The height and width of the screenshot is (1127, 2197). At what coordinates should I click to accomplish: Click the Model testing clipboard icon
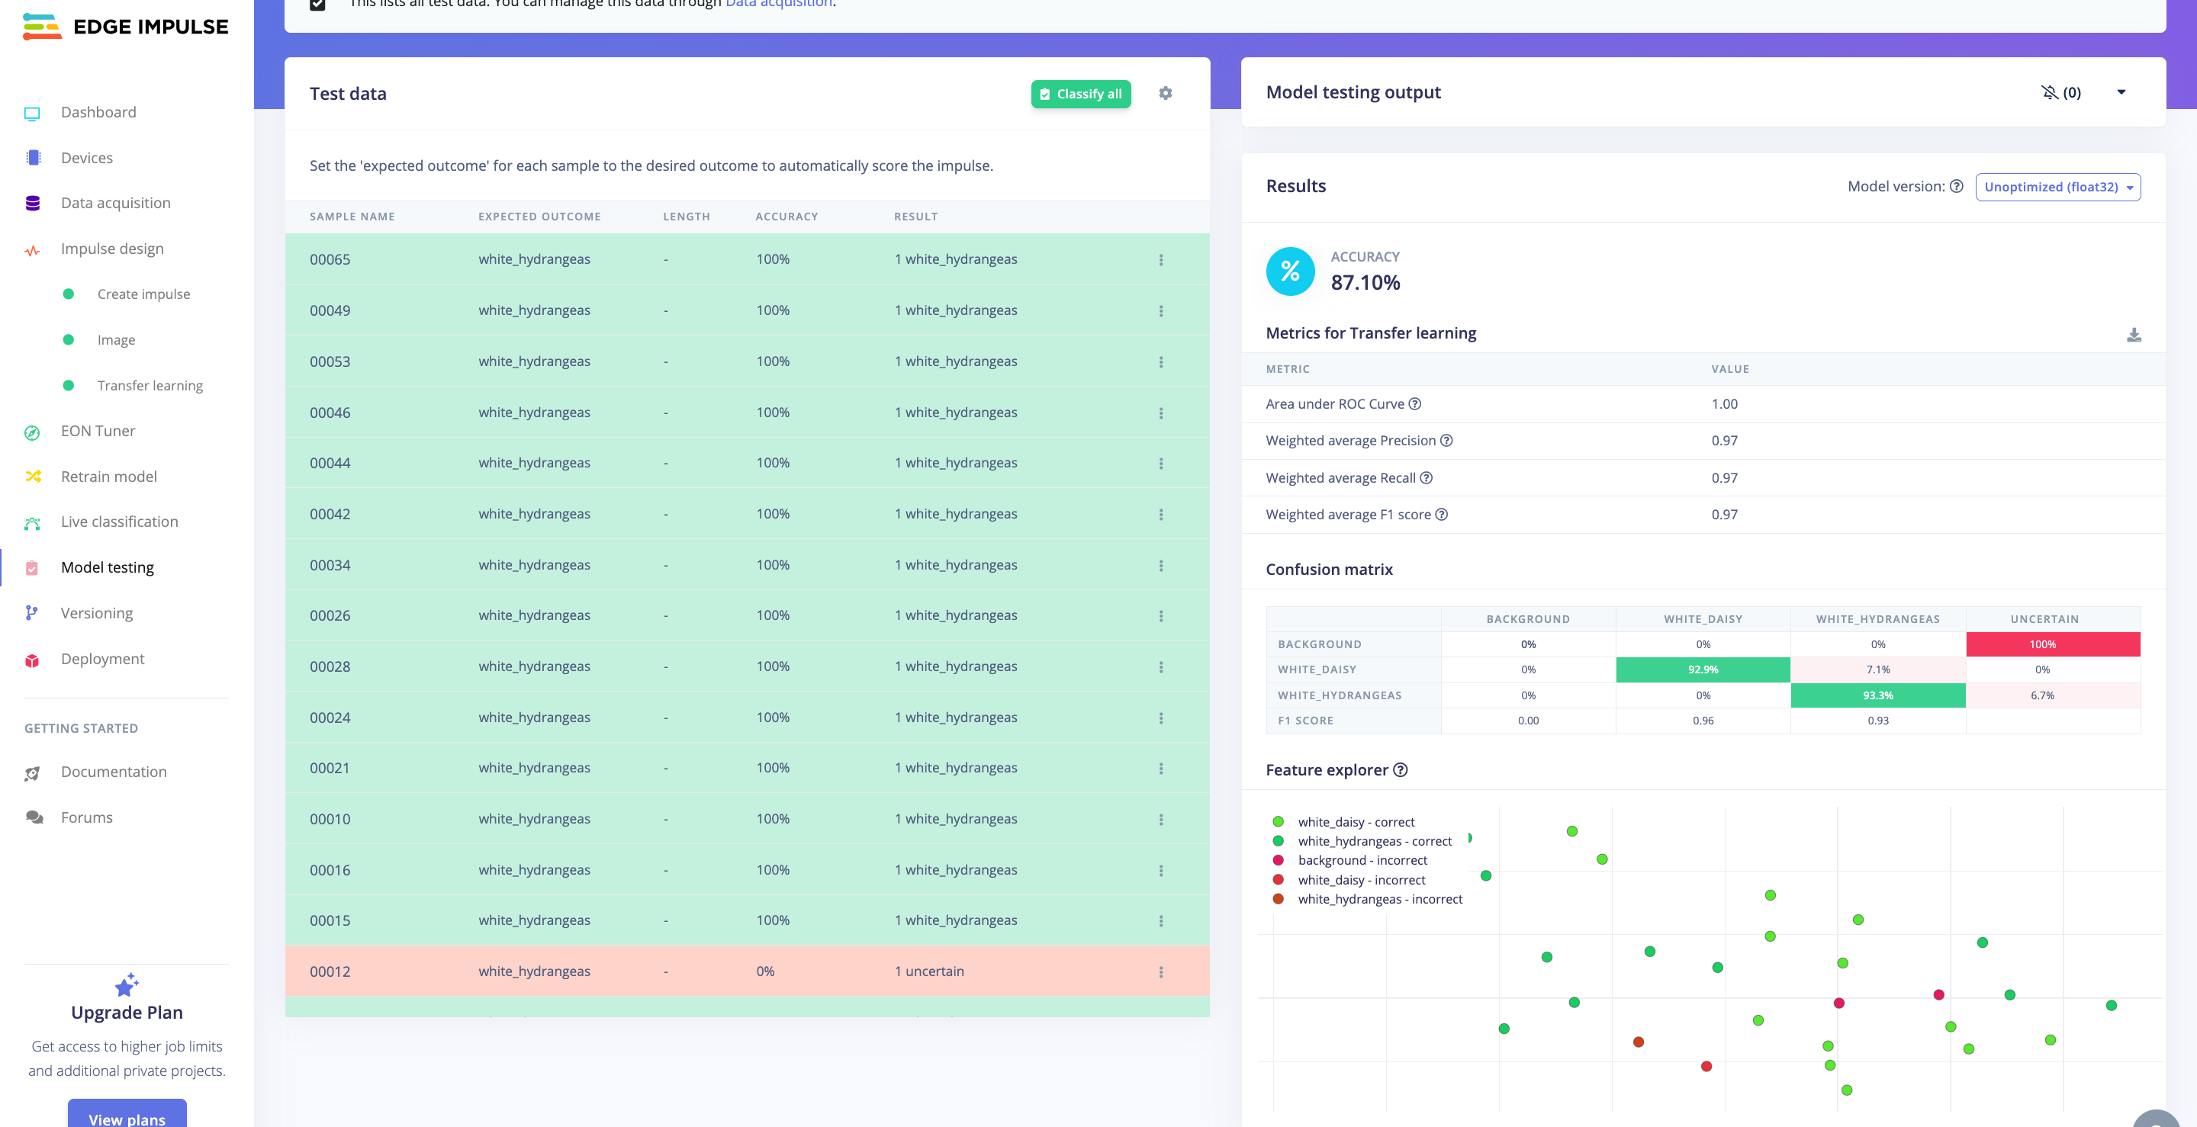[x=32, y=569]
